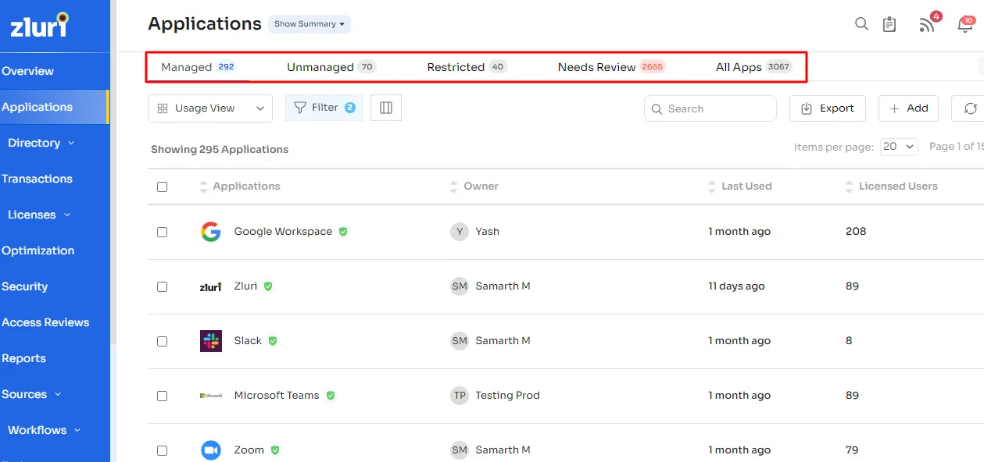Check the Google Workspace row checkbox

tap(162, 233)
